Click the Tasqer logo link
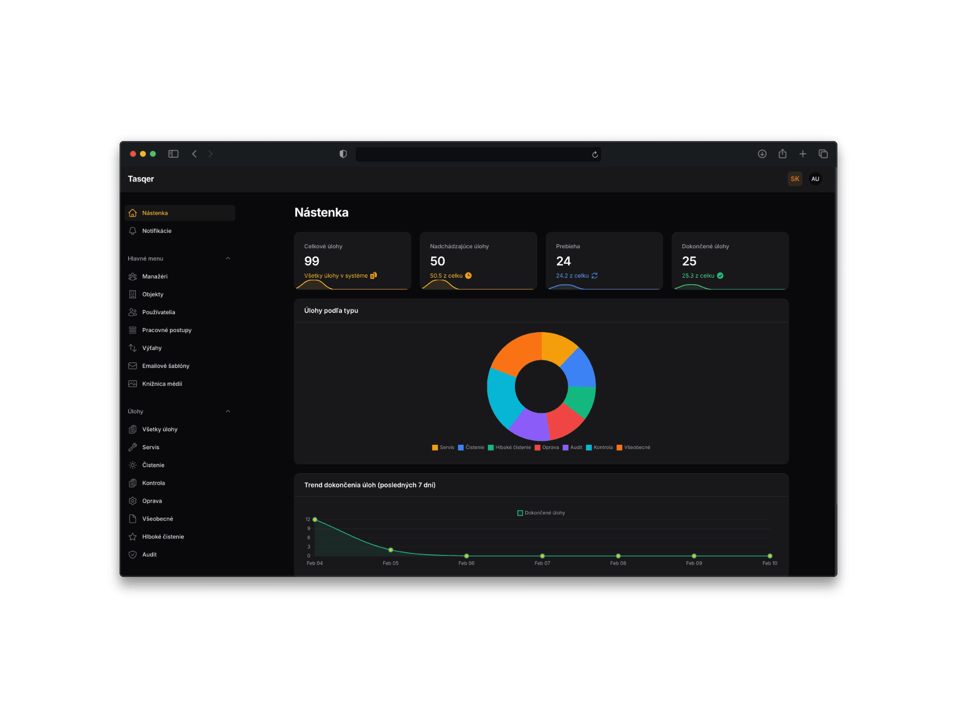 point(141,179)
